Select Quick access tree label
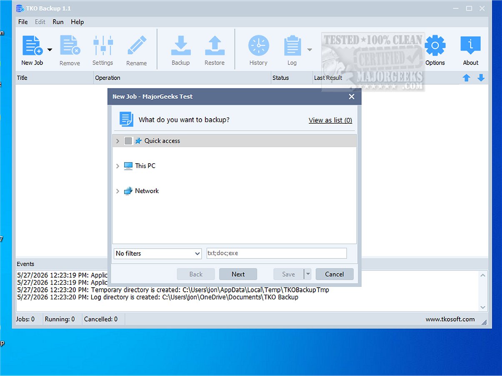This screenshot has width=502, height=376. click(162, 141)
